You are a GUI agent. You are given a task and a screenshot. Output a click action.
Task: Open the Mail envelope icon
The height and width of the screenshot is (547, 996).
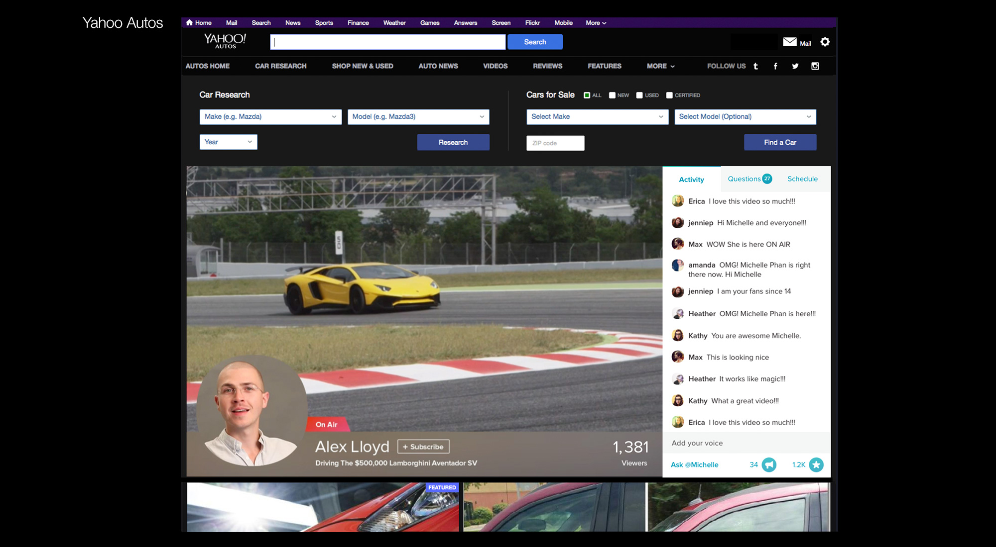(x=790, y=42)
